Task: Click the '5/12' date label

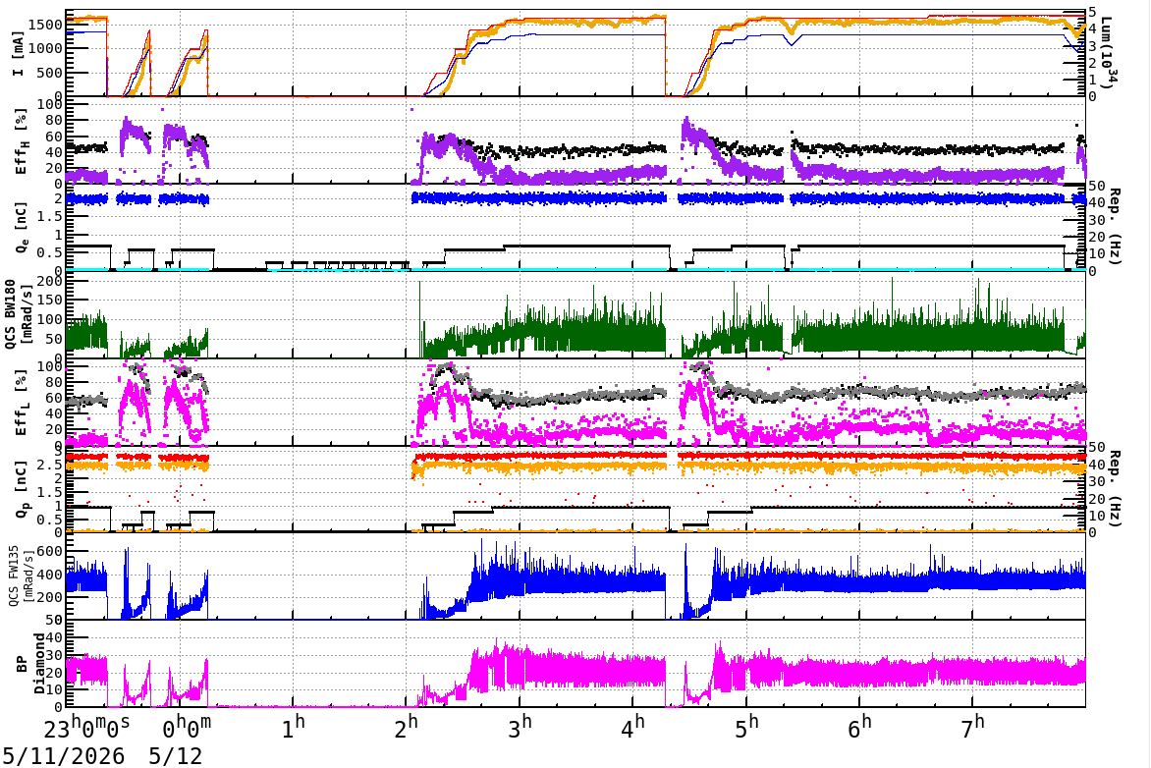Action: pyautogui.click(x=176, y=756)
